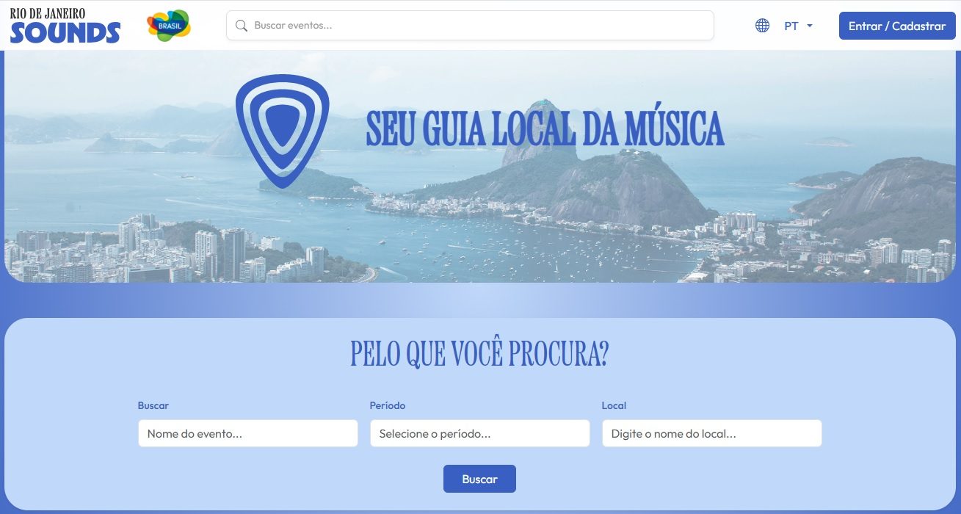
Task: Click the Período field label
Action: [x=388, y=405]
